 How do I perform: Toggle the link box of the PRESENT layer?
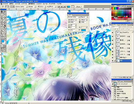(115, 36)
